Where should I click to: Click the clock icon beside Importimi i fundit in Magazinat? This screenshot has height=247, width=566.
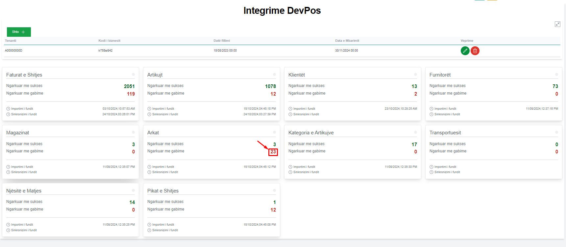click(x=8, y=167)
